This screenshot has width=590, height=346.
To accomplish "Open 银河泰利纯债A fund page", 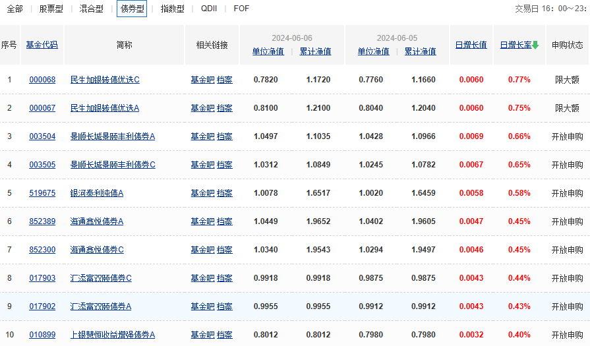I will pyautogui.click(x=97, y=193).
